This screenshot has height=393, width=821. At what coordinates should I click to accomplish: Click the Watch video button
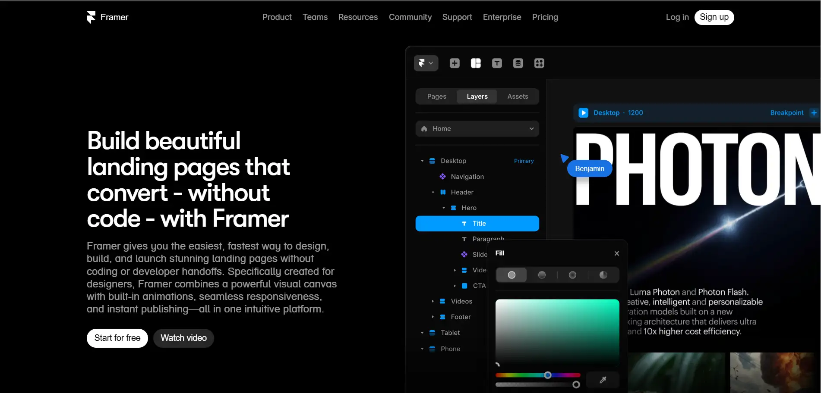tap(183, 338)
